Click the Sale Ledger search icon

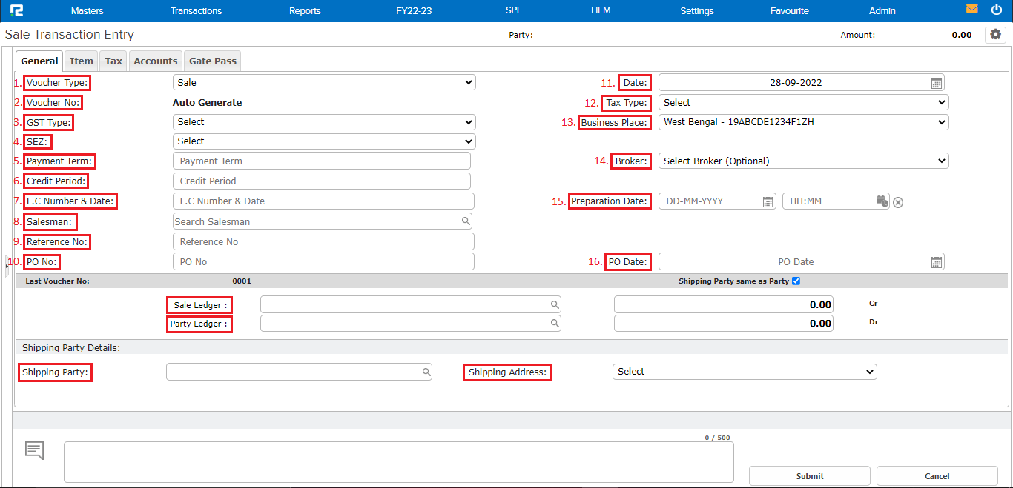pyautogui.click(x=555, y=304)
